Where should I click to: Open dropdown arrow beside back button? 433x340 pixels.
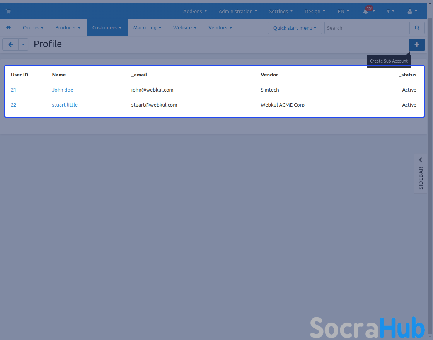click(x=23, y=45)
